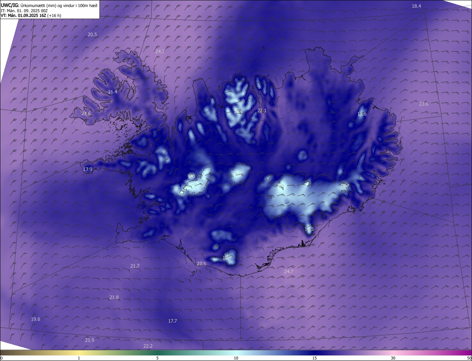Click the 23.6 value off the east coast

(x=424, y=104)
